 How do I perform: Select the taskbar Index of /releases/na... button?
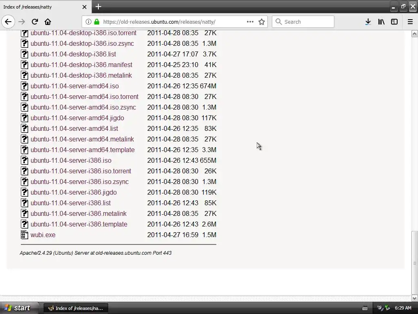pyautogui.click(x=76, y=308)
